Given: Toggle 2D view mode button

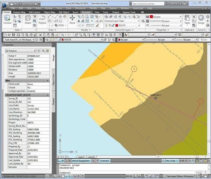Looking at the screenshot, I should pyautogui.click(x=61, y=161).
